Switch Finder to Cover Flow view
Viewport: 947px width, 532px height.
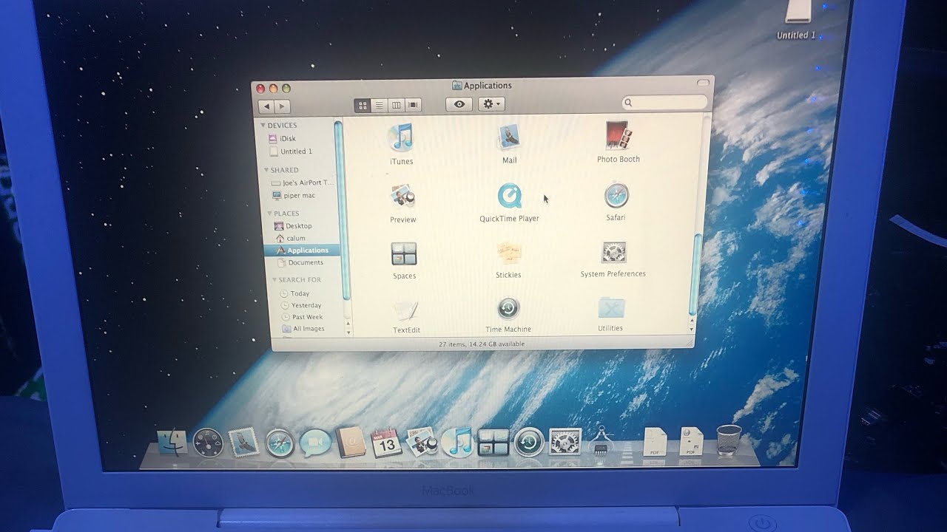pyautogui.click(x=414, y=105)
